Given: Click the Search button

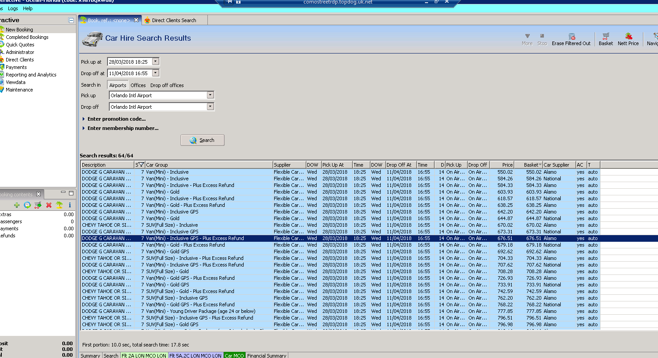Looking at the screenshot, I should 202,140.
